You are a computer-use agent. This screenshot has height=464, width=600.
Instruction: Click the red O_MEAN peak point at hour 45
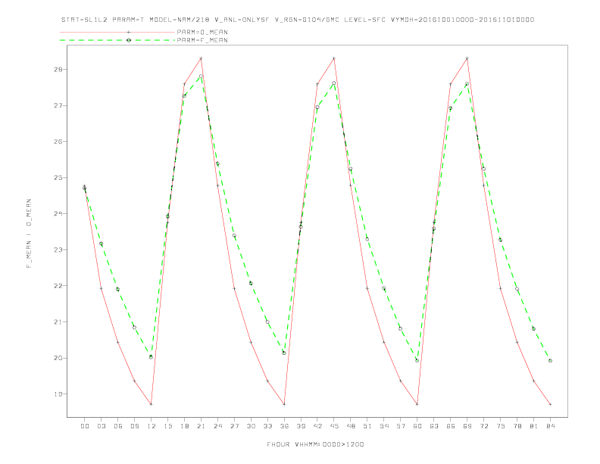tap(334, 58)
